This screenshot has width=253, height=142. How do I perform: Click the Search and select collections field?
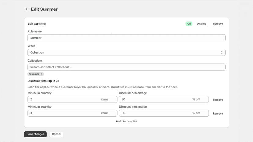tap(127, 67)
